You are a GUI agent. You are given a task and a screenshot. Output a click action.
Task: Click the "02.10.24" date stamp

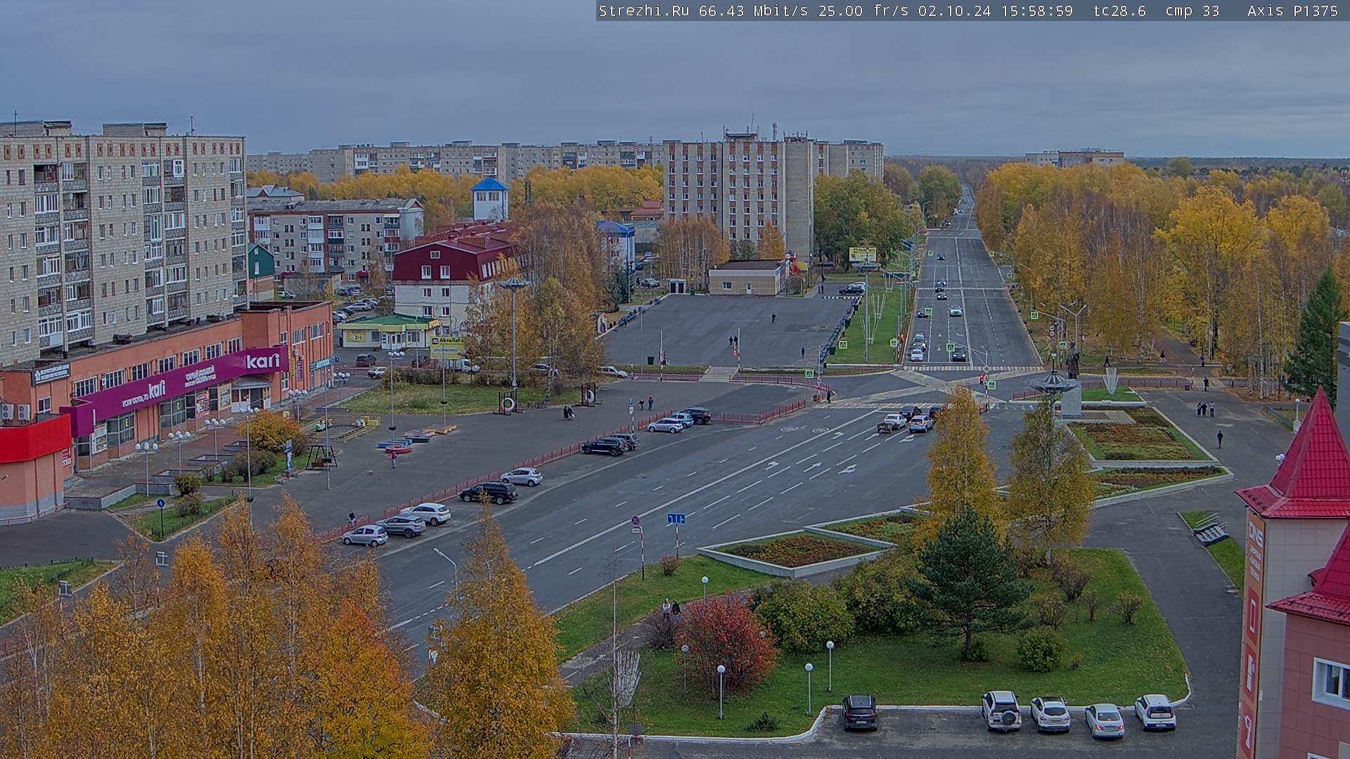click(x=954, y=11)
